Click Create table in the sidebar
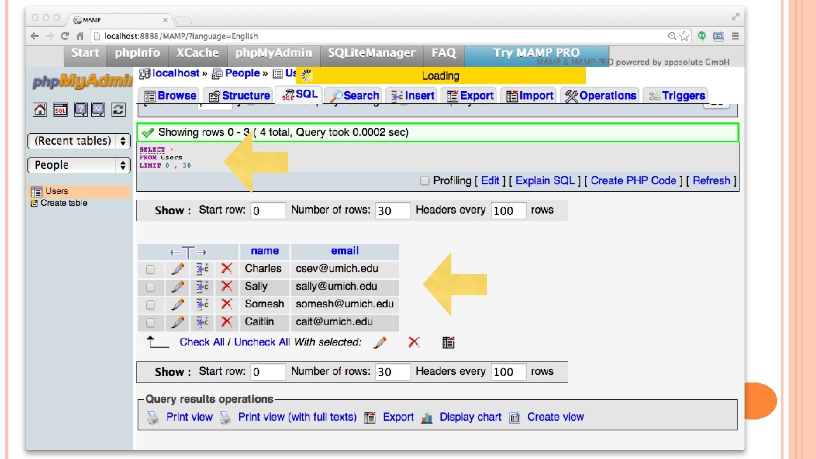The width and height of the screenshot is (816, 459). point(64,203)
